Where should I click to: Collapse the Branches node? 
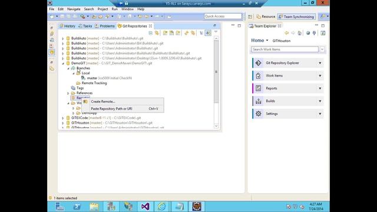68,68
